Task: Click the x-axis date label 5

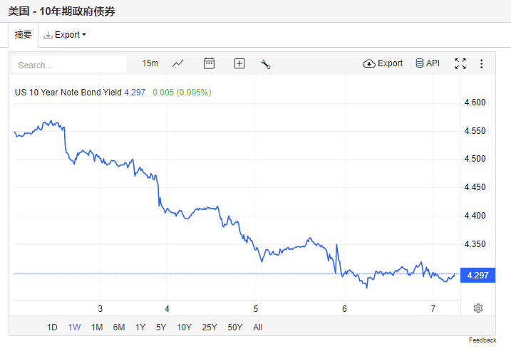Action: click(x=256, y=309)
